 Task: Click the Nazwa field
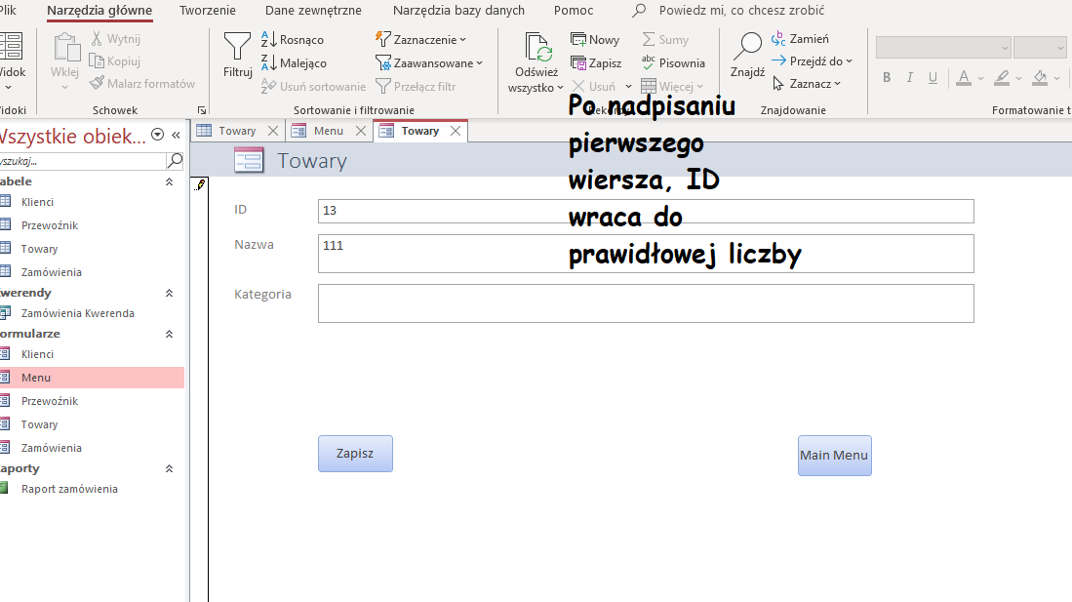(x=646, y=254)
